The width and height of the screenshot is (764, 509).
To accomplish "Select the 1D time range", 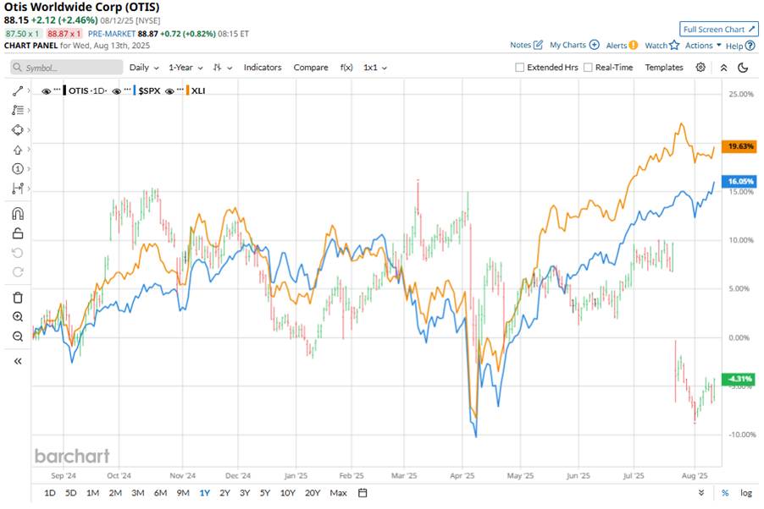I will [50, 493].
